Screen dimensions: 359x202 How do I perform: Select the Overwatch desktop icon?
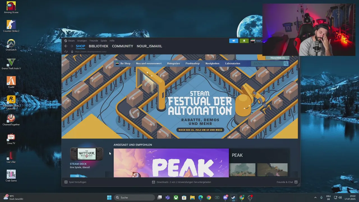pyautogui.click(x=11, y=45)
